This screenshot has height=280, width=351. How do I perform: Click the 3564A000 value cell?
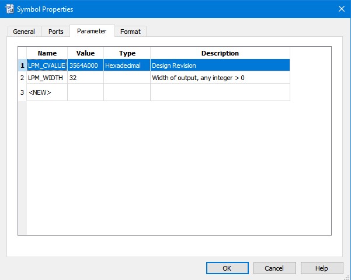(x=85, y=65)
